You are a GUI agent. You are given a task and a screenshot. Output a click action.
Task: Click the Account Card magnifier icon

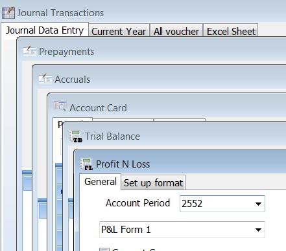[60, 106]
